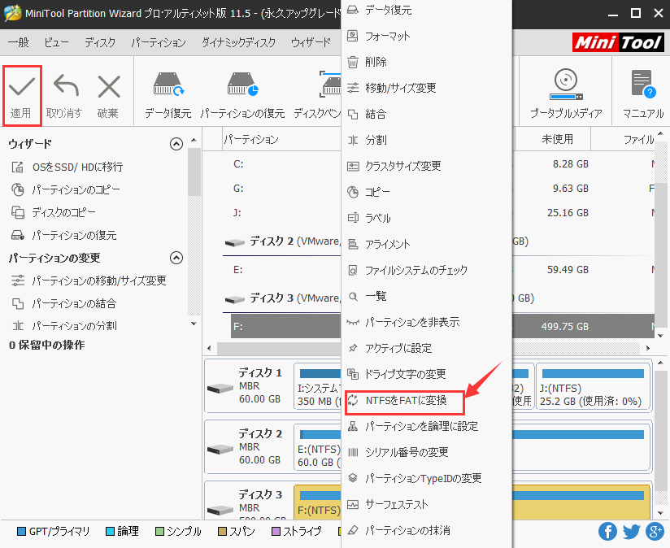Click the パーティションを論理に設定 icon

353,426
